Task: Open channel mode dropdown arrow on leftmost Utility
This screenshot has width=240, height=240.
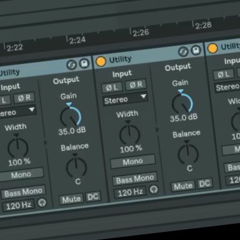Action: point(32,110)
